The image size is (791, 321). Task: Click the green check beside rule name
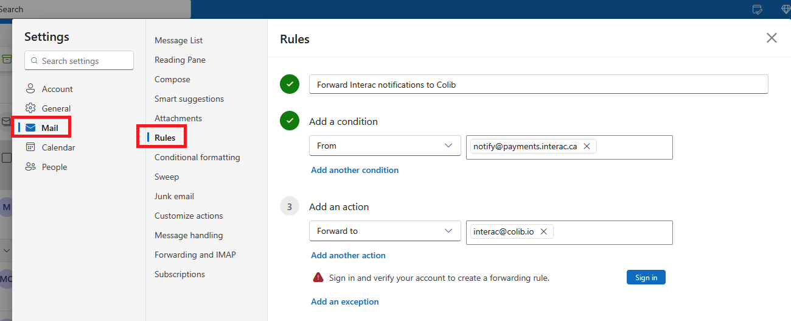click(x=290, y=84)
